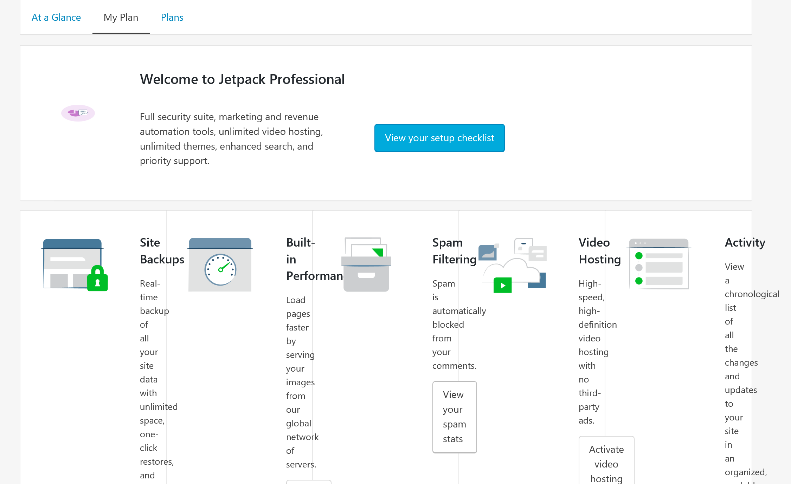Click "View your setup checklist"
791x484 pixels.
(439, 138)
